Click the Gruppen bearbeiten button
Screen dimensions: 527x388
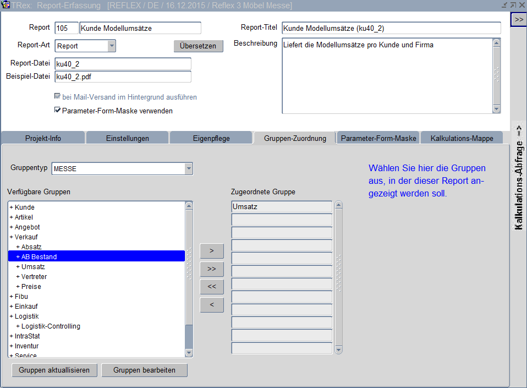click(x=144, y=370)
